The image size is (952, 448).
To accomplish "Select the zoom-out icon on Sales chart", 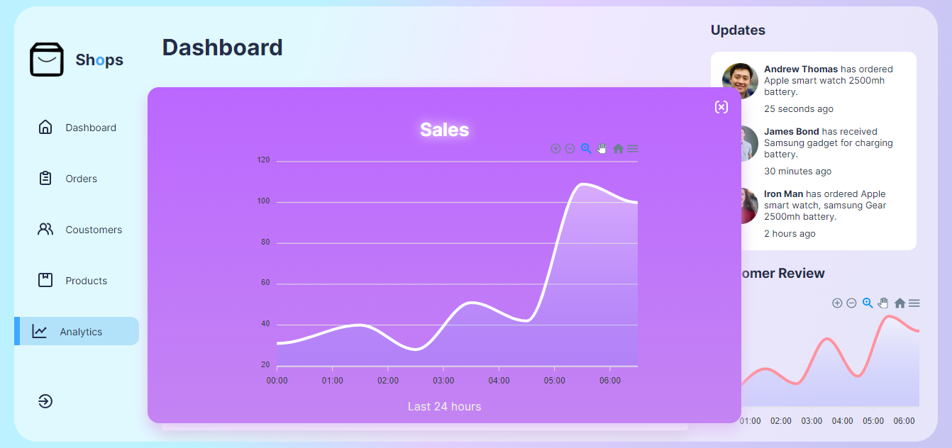I will (x=570, y=148).
